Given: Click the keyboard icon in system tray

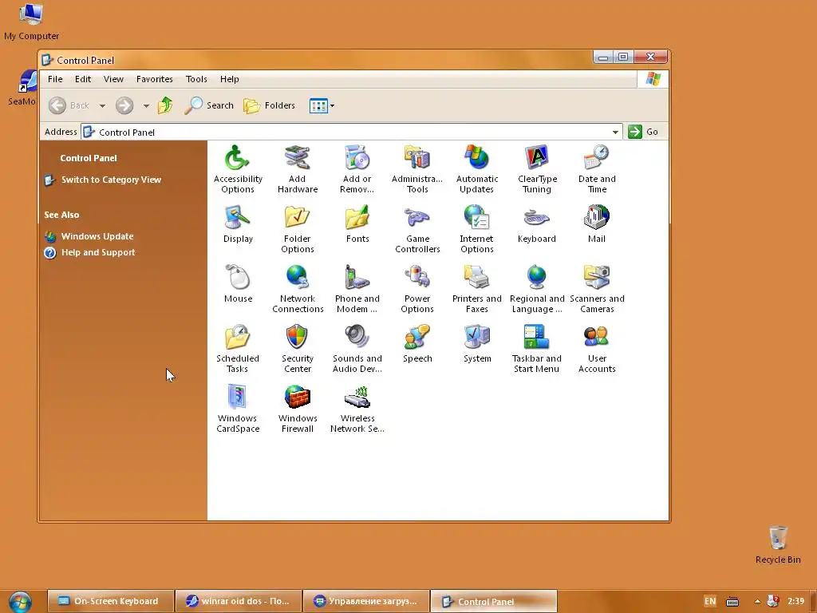Looking at the screenshot, I should 732,602.
